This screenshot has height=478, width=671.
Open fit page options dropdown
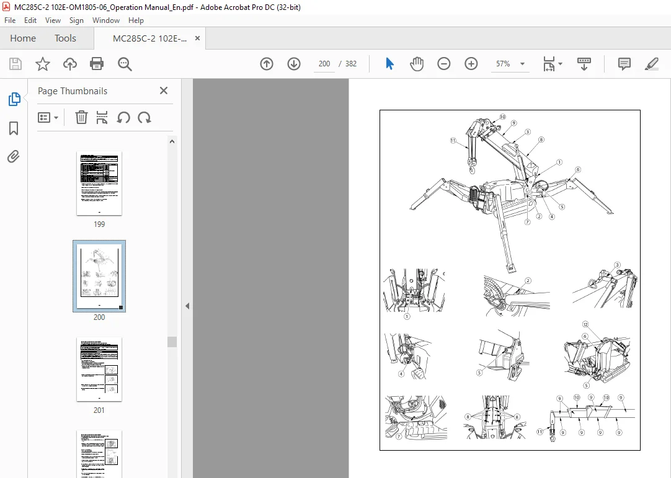coord(553,64)
